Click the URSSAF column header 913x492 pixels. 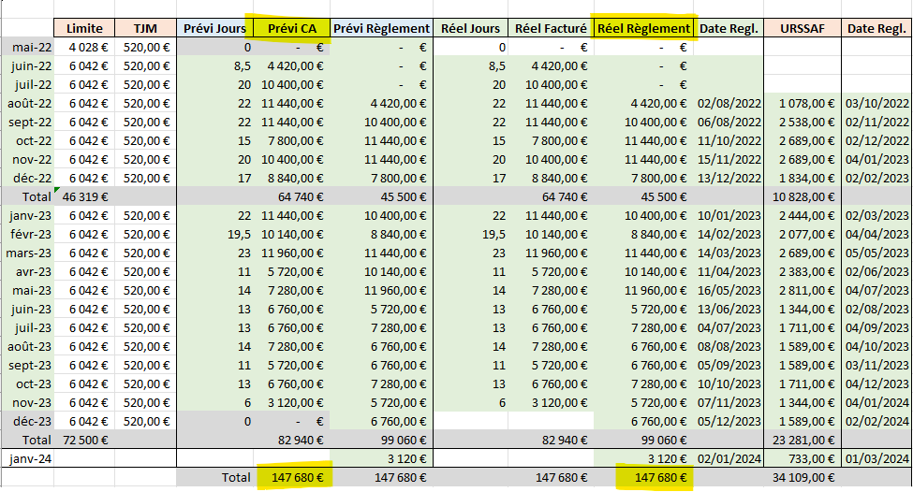[x=803, y=28]
